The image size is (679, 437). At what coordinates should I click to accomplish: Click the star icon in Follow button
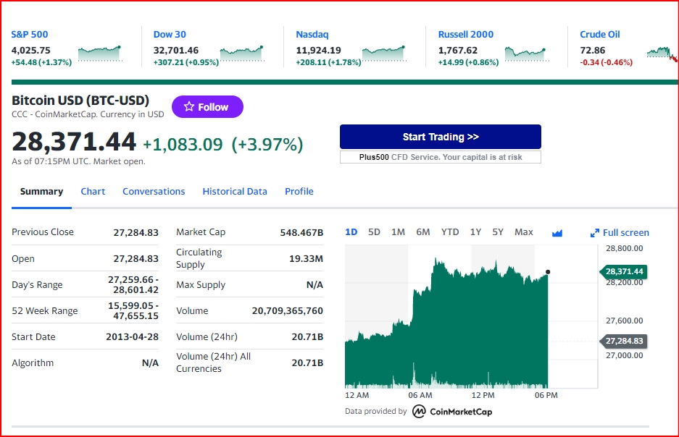click(189, 106)
